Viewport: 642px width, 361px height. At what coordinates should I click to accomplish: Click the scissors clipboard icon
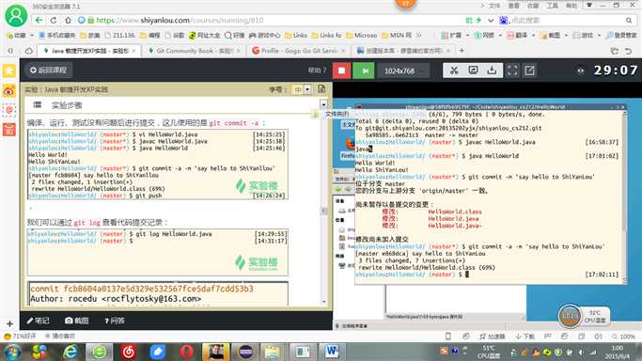coord(454,71)
